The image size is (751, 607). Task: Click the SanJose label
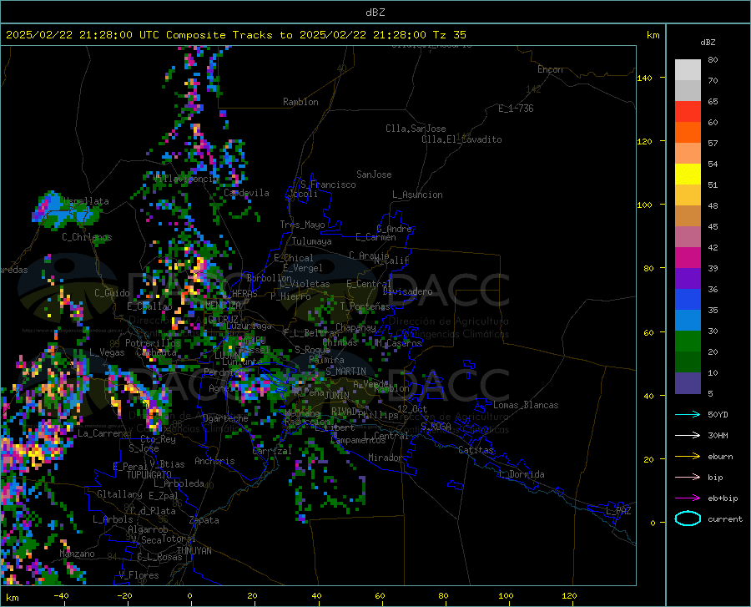click(374, 175)
